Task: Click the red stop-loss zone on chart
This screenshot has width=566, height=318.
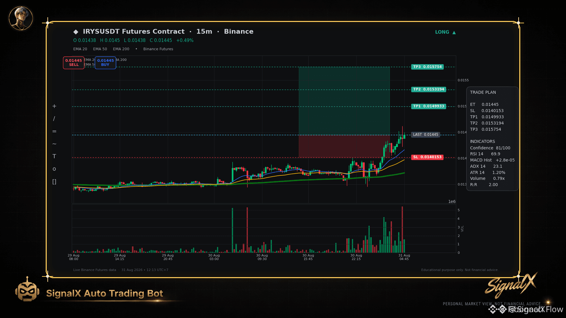Action: (x=344, y=146)
